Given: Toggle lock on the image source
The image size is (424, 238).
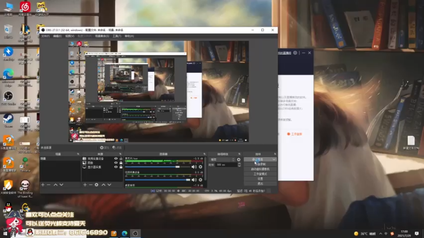Looking at the screenshot, I should [121, 163].
